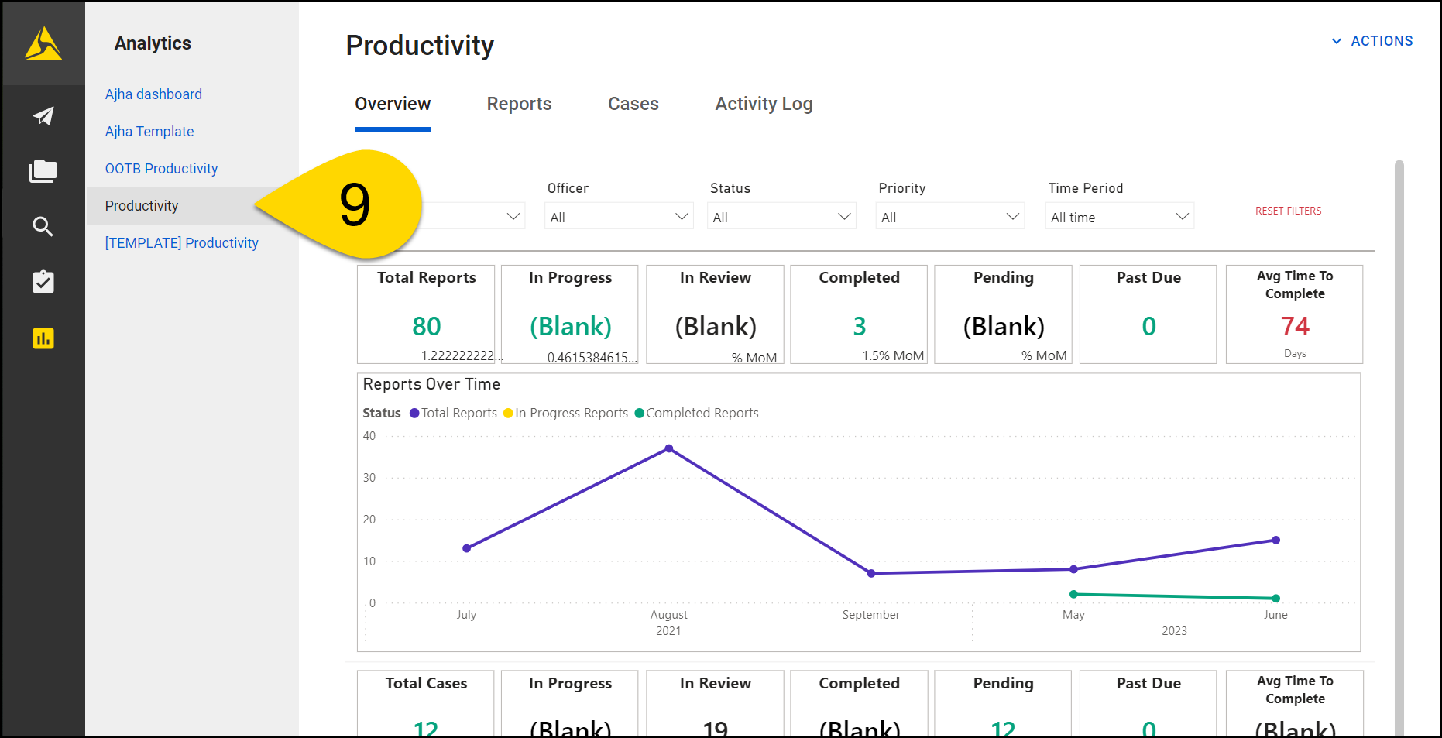Open the Time Period dropdown
1442x738 pixels.
click(x=1118, y=216)
